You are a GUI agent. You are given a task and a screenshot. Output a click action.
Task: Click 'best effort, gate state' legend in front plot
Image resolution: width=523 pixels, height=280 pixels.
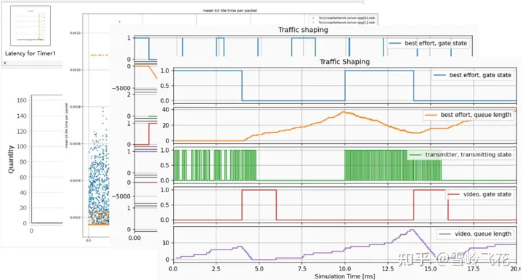point(472,75)
